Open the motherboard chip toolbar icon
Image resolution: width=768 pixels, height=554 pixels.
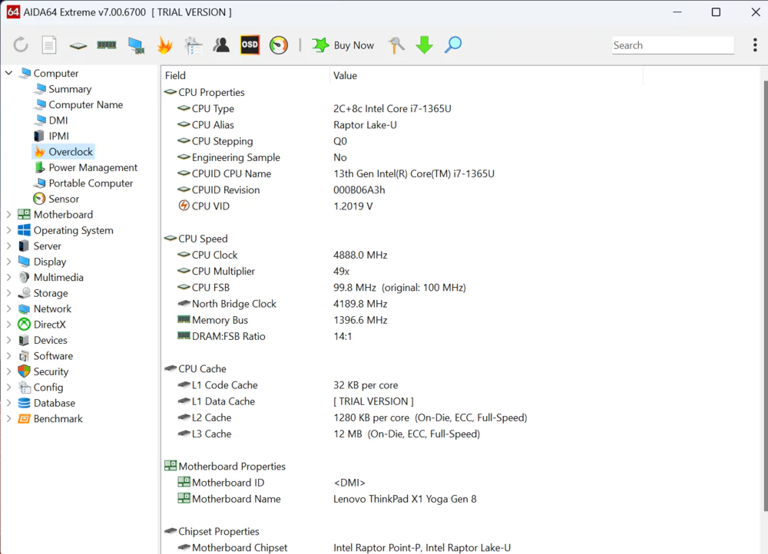78,45
